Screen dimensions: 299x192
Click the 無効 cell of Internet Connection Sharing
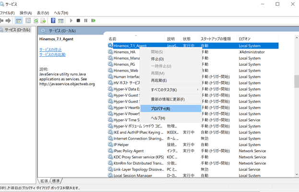click(x=204, y=138)
